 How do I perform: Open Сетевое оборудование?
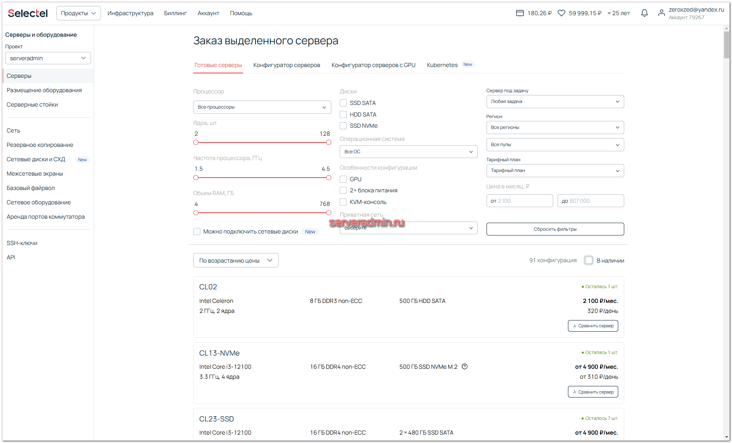point(39,202)
